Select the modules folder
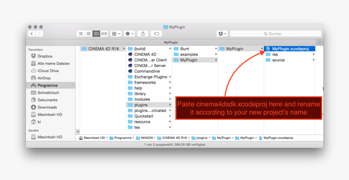Screen dimensions: 349x180 pos(149,100)
